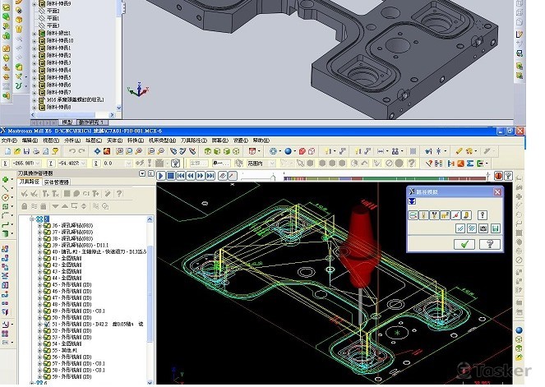Click the red stop-condition icon at the right of the timeline
Screen dimensions: 545x387
coord(498,176)
